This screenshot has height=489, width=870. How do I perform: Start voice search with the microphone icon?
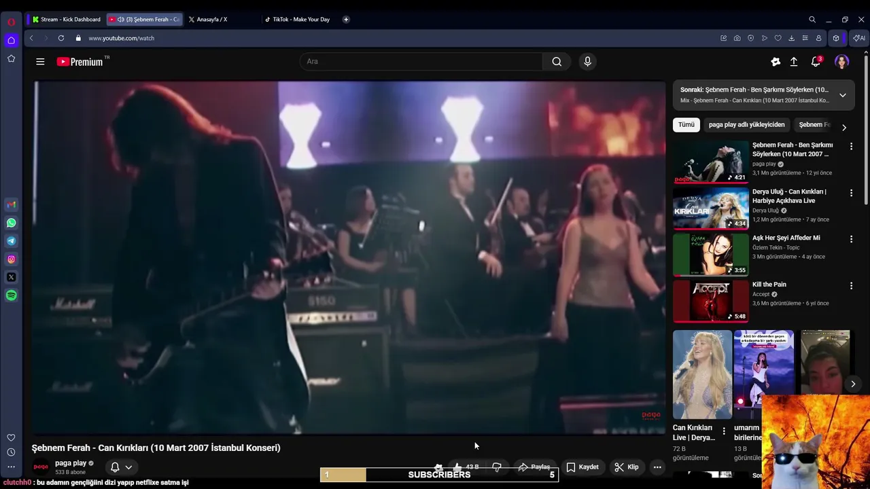tap(588, 62)
